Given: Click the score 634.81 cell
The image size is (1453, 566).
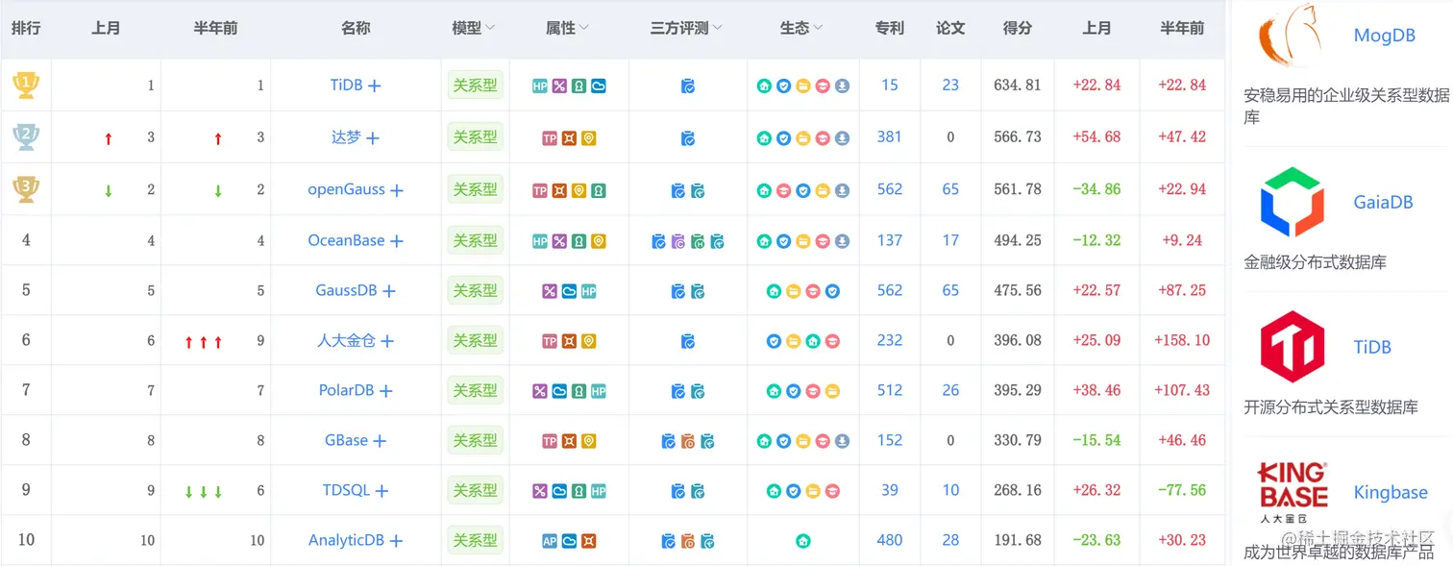Looking at the screenshot, I should [1018, 85].
